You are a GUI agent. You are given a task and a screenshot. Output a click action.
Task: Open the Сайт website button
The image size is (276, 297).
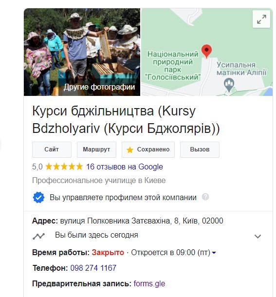(x=52, y=149)
